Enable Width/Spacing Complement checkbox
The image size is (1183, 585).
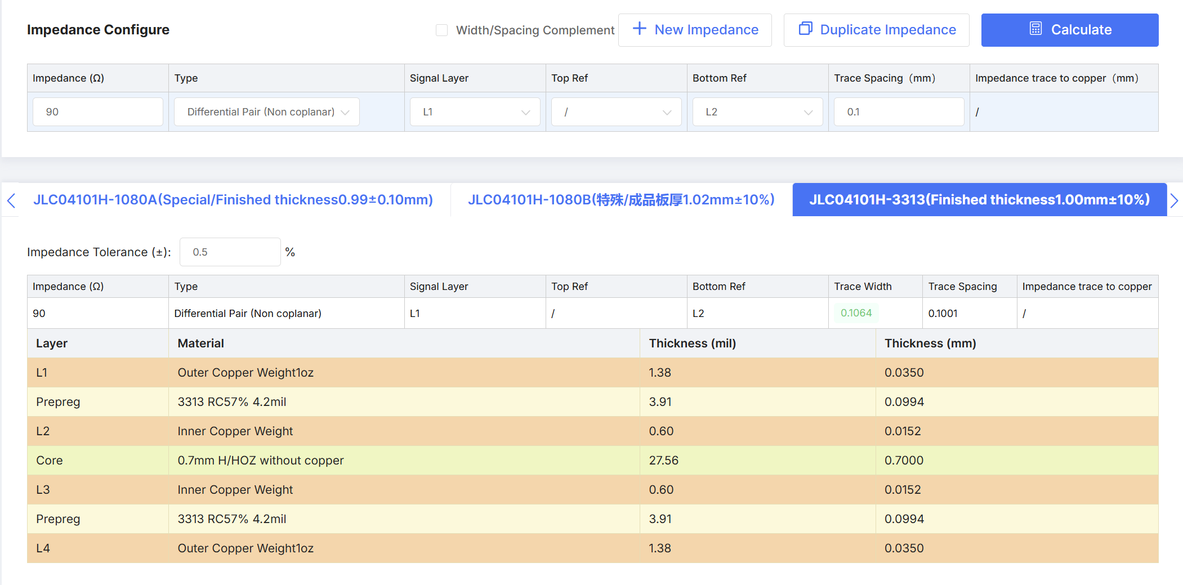tap(442, 30)
